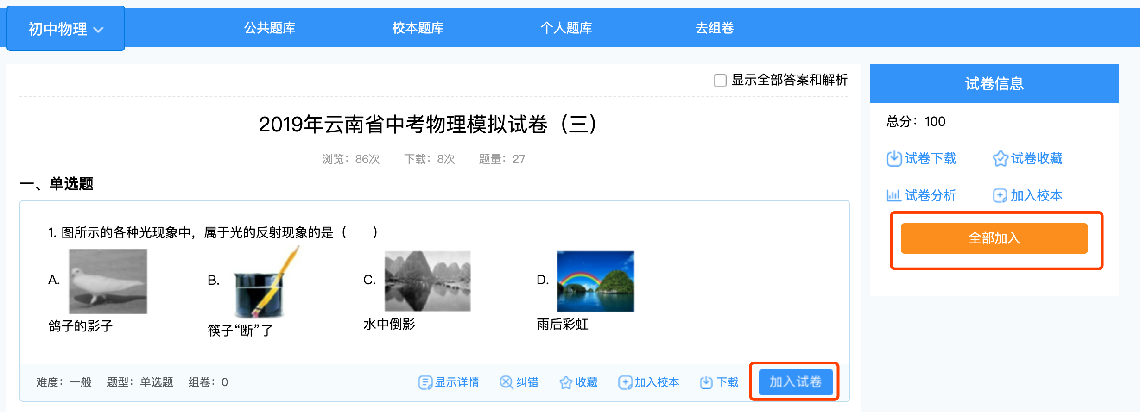The width and height of the screenshot is (1140, 412).
Task: Click the 收藏 star icon for question 1
Action: (566, 382)
